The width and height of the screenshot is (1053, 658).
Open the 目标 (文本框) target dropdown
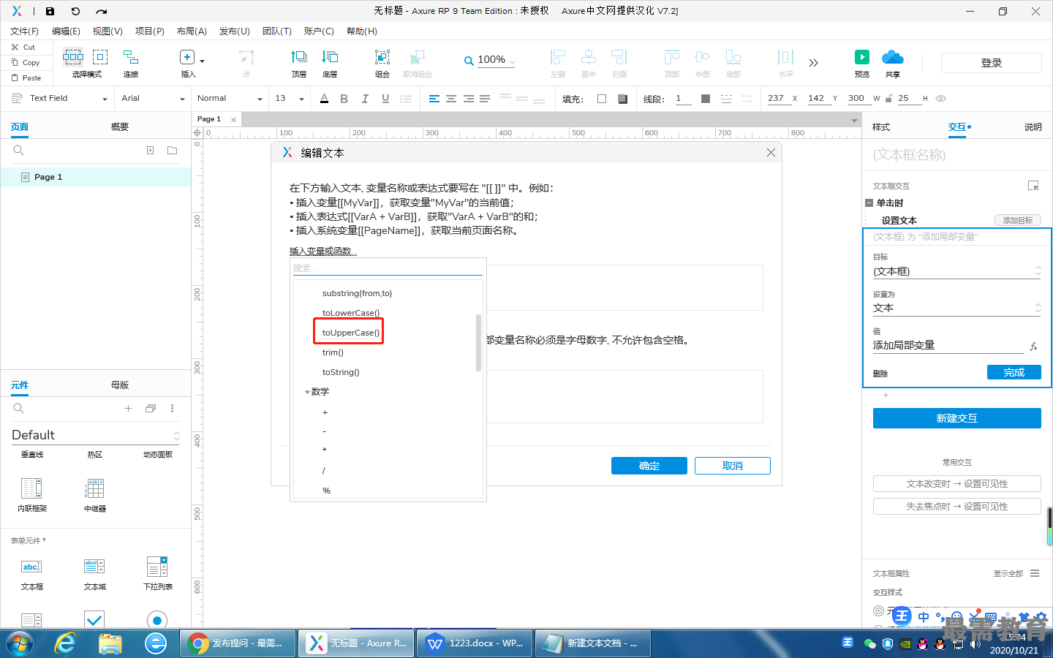(x=956, y=271)
